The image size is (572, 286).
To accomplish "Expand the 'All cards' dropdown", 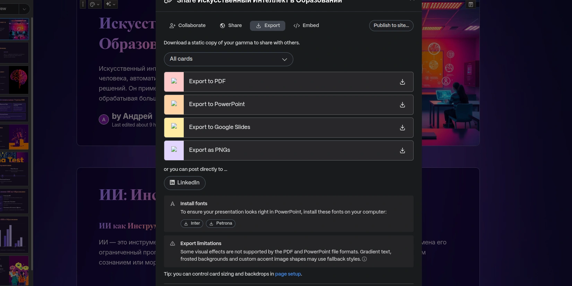I will click(228, 59).
